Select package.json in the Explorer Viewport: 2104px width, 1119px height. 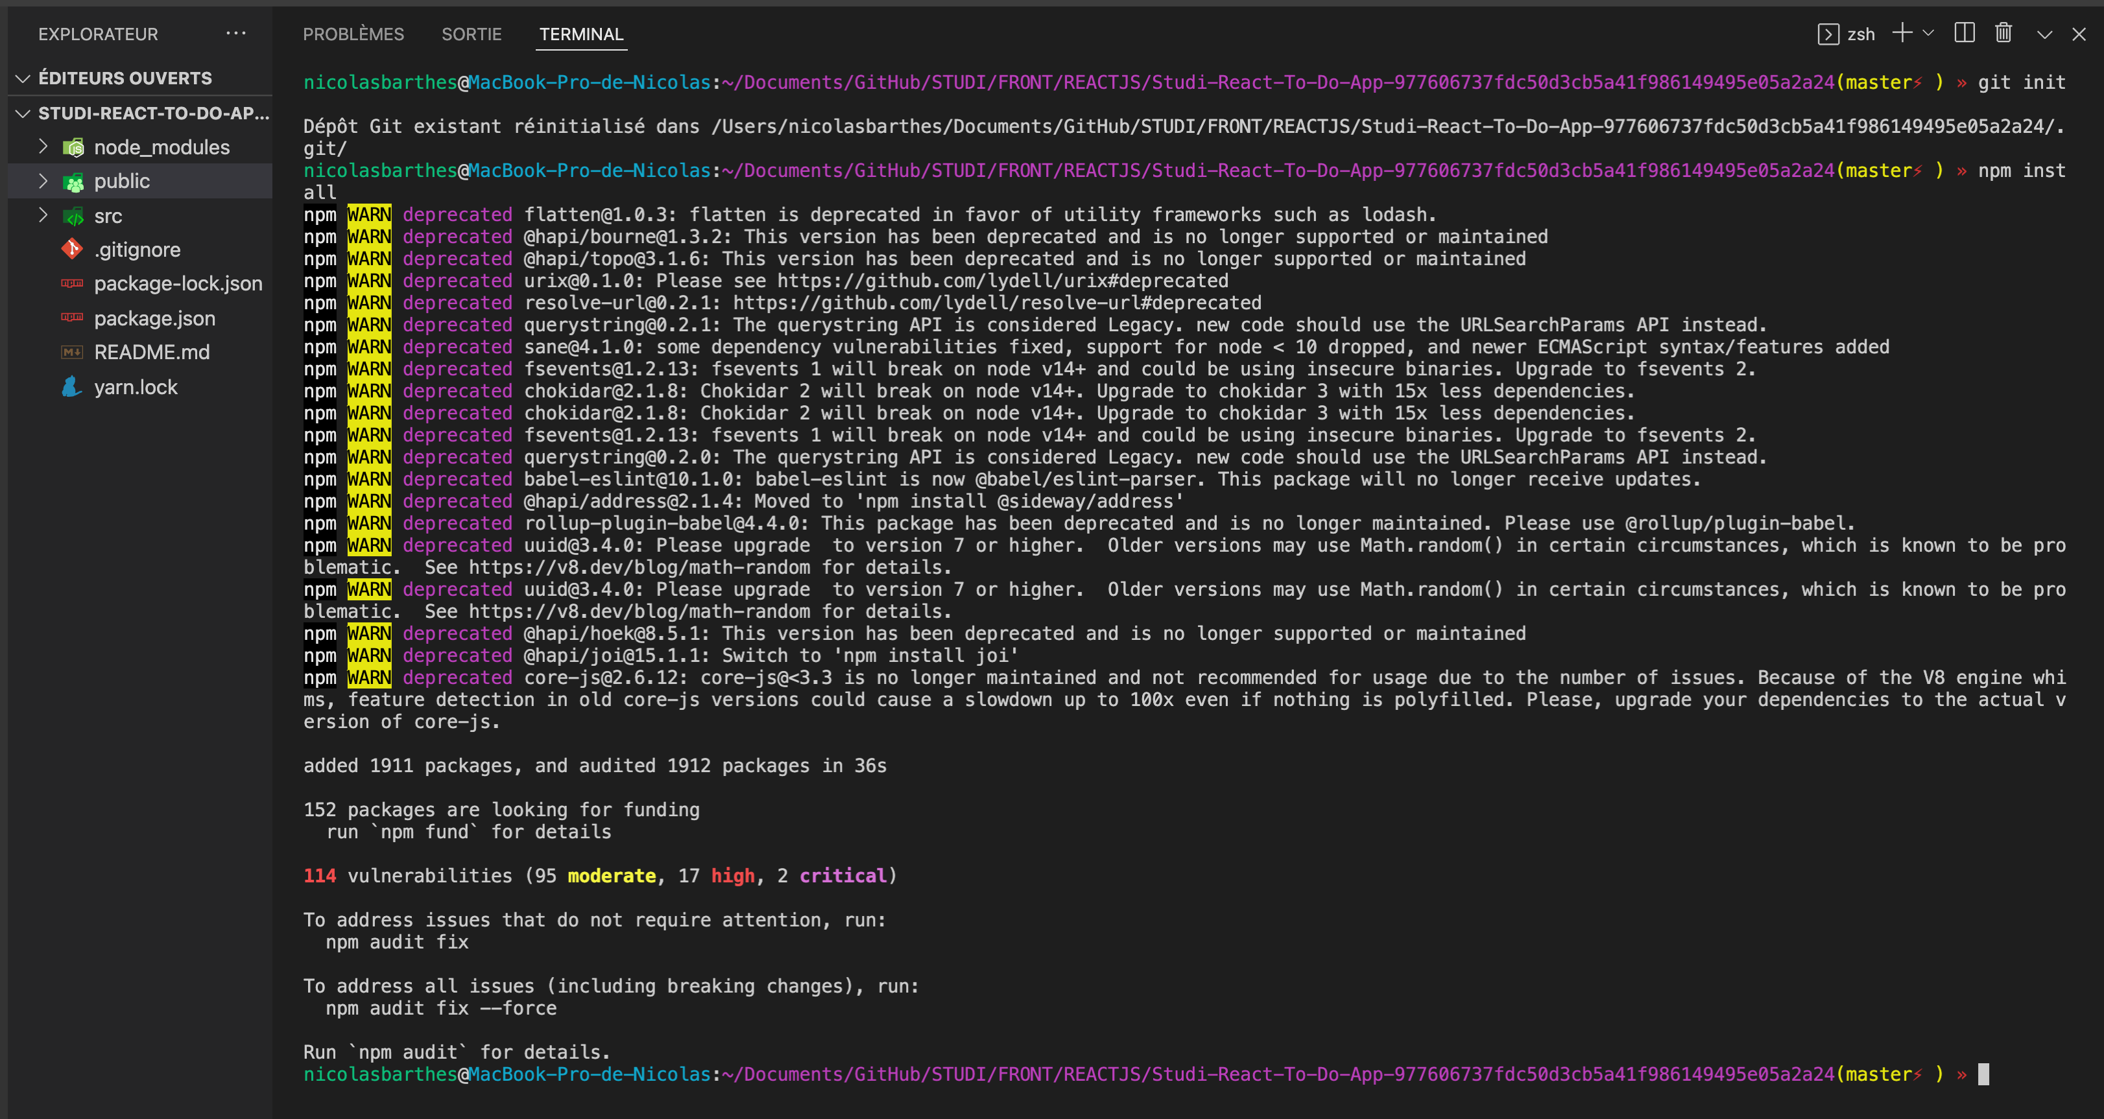(155, 318)
